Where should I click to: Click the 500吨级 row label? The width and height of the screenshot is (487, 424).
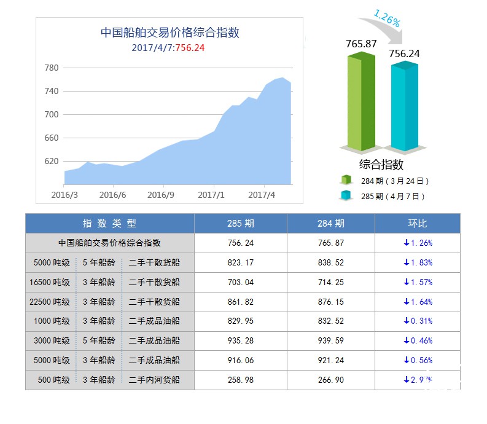pyautogui.click(x=53, y=380)
